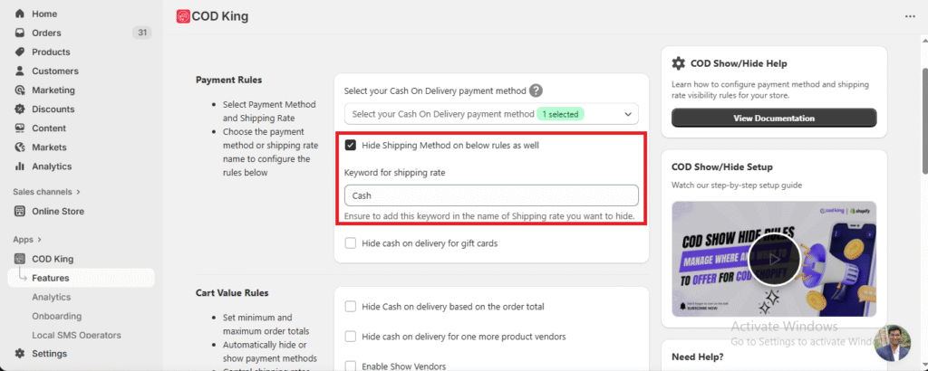Play the COD Show Hide Rules video
This screenshot has height=371, width=928.
773,256
